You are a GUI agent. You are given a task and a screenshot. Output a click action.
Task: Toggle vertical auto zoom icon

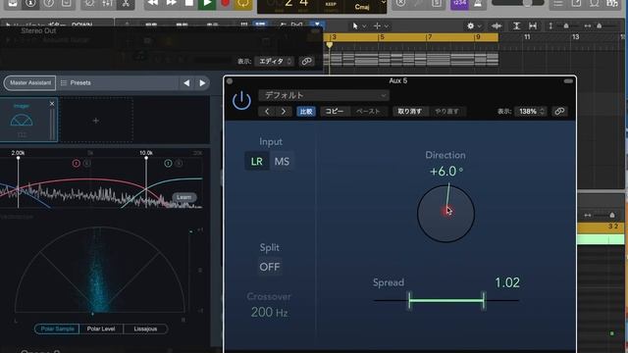tap(517, 26)
